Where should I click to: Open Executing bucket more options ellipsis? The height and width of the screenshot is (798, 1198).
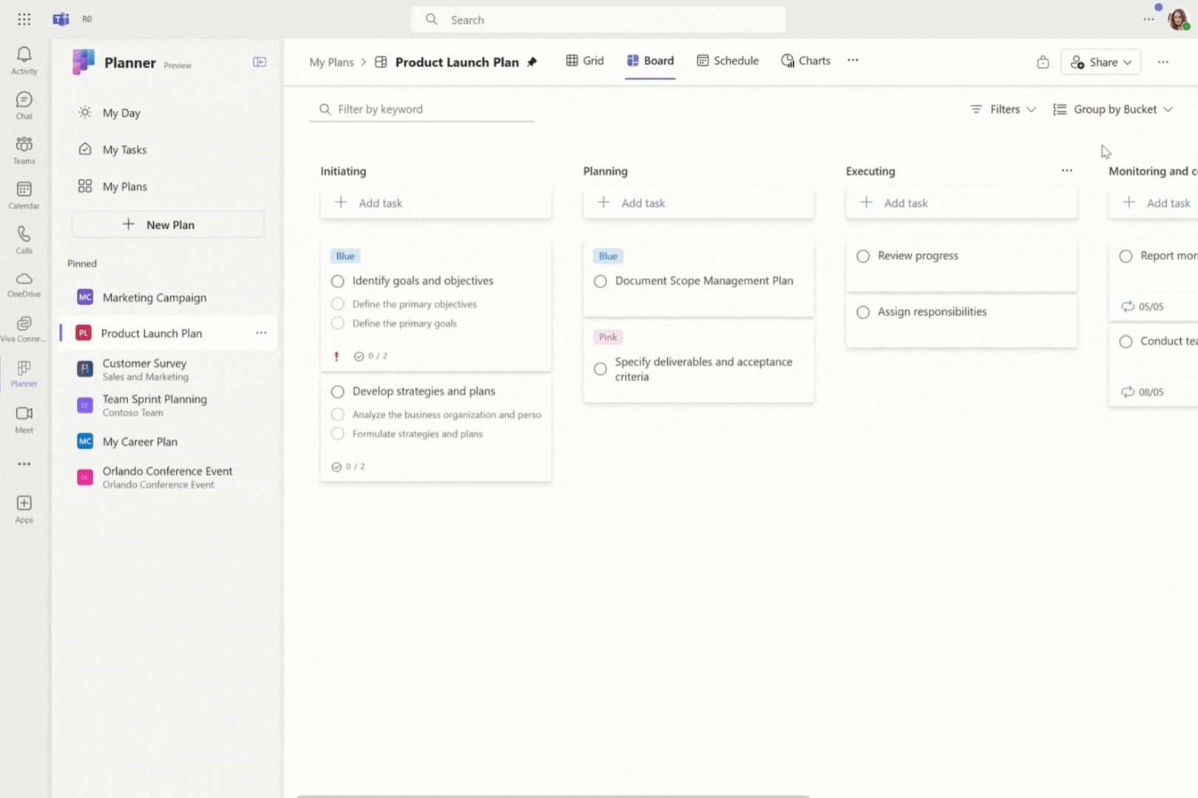1066,171
